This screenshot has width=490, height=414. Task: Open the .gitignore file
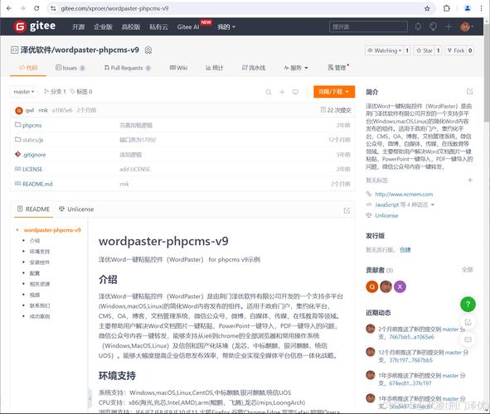(34, 155)
